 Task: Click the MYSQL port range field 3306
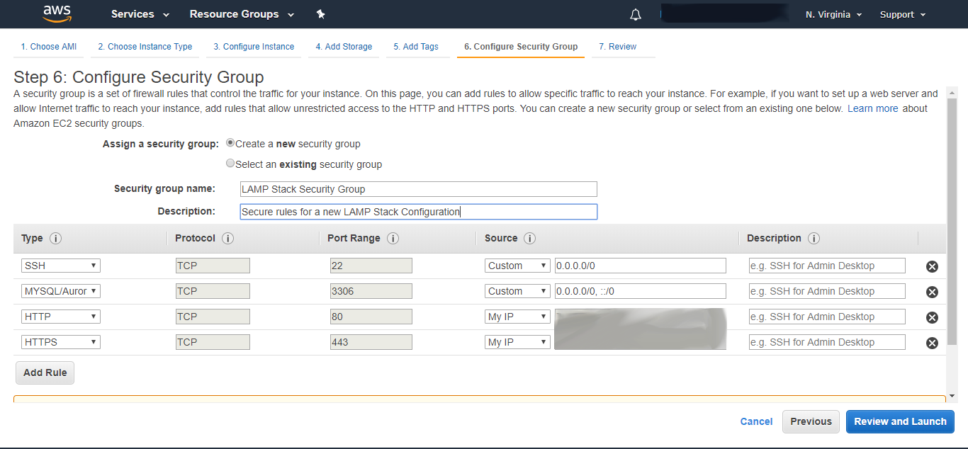pos(371,291)
